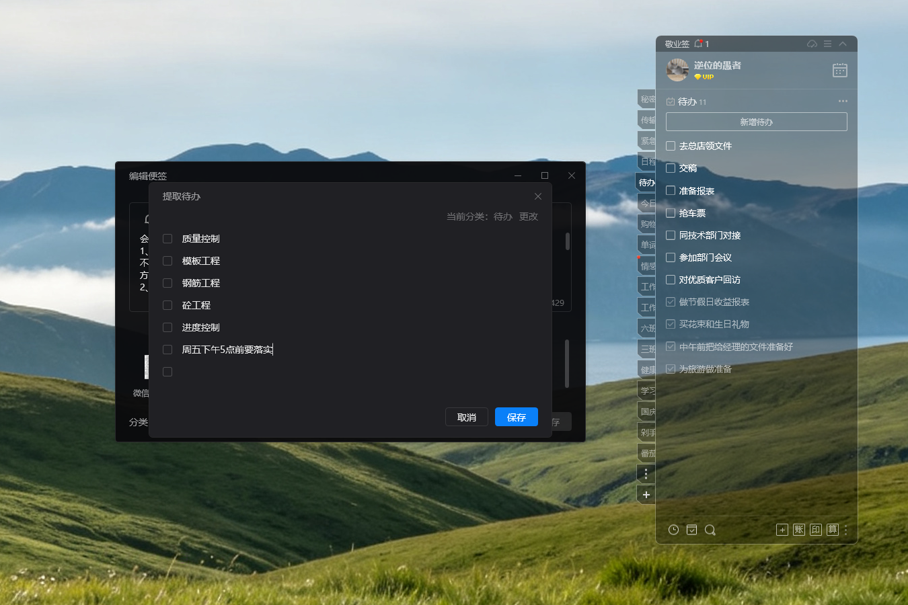Tick the 质量控制 checkbox in 提取待办 dialog
Viewport: 908px width, 605px height.
coord(167,239)
